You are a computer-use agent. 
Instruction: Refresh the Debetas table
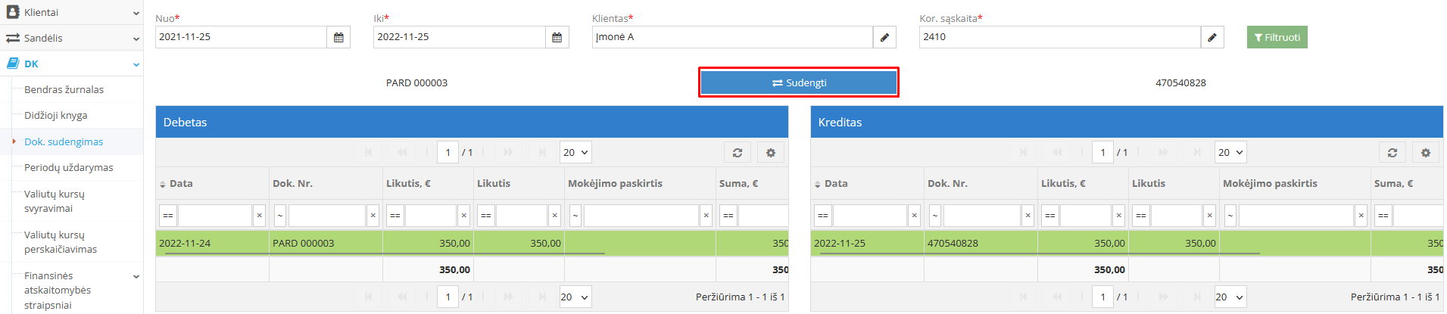point(738,153)
